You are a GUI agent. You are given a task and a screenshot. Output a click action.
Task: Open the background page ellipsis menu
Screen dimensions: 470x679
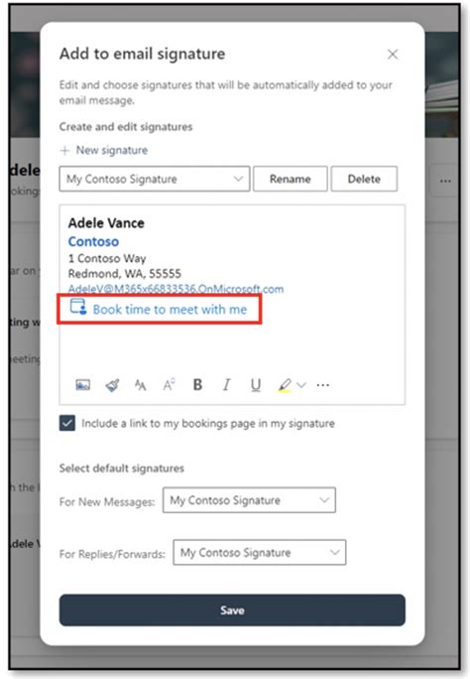445,181
